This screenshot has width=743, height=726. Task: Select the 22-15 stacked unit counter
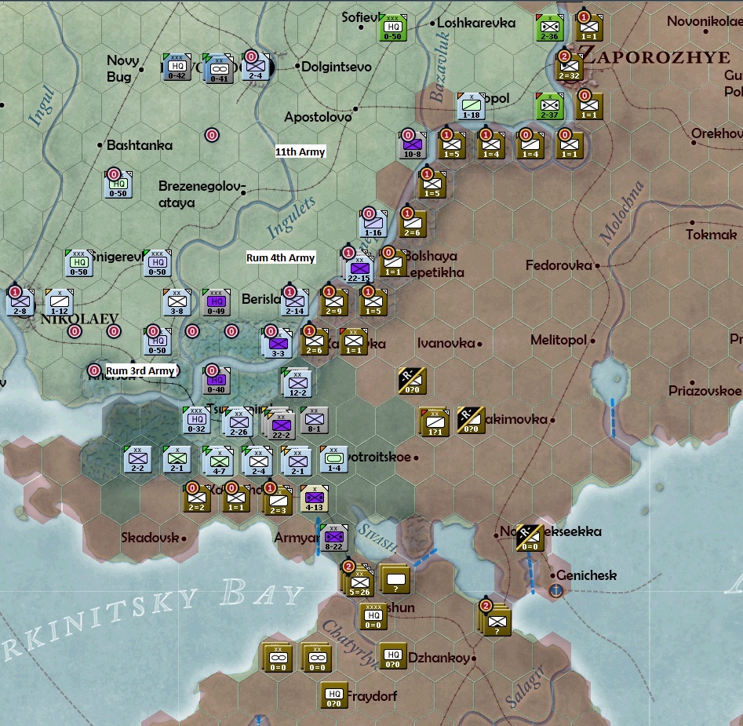click(x=359, y=269)
